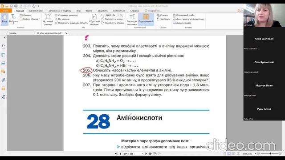The height and width of the screenshot is (160, 285).
Task: Open the Pages thumbnails sidebar panel
Action: click(x=3, y=55)
